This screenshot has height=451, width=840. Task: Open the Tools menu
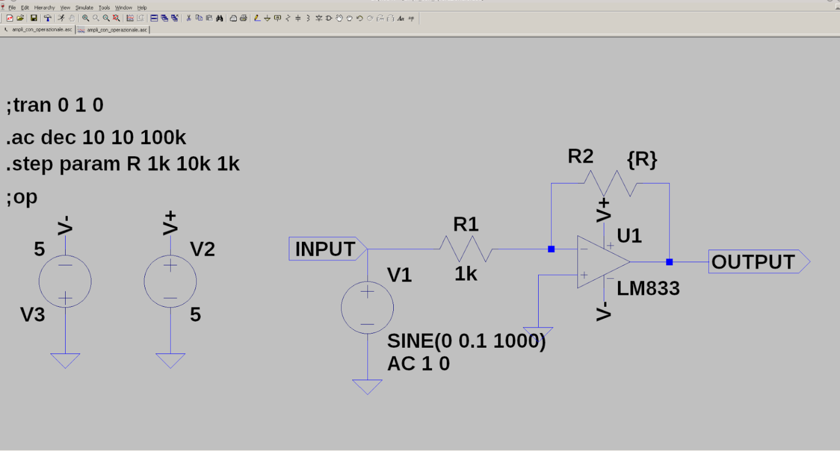104,8
